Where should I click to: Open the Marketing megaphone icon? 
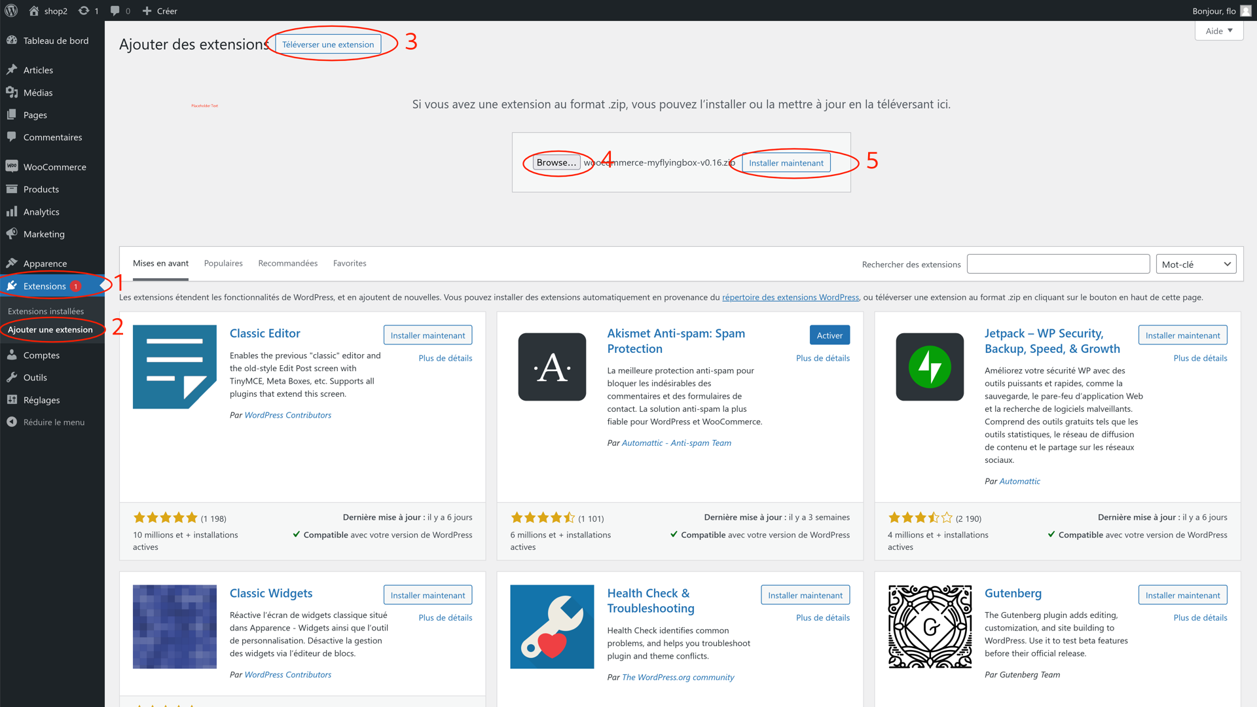coord(12,234)
